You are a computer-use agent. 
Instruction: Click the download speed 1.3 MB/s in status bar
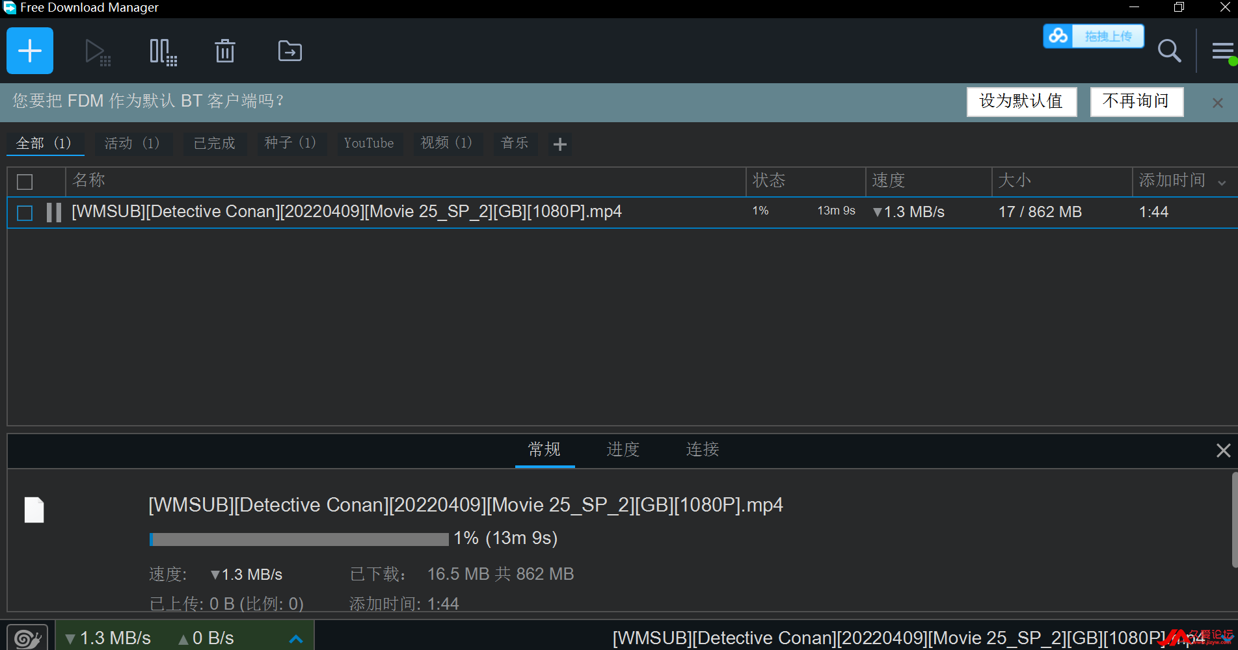(108, 638)
